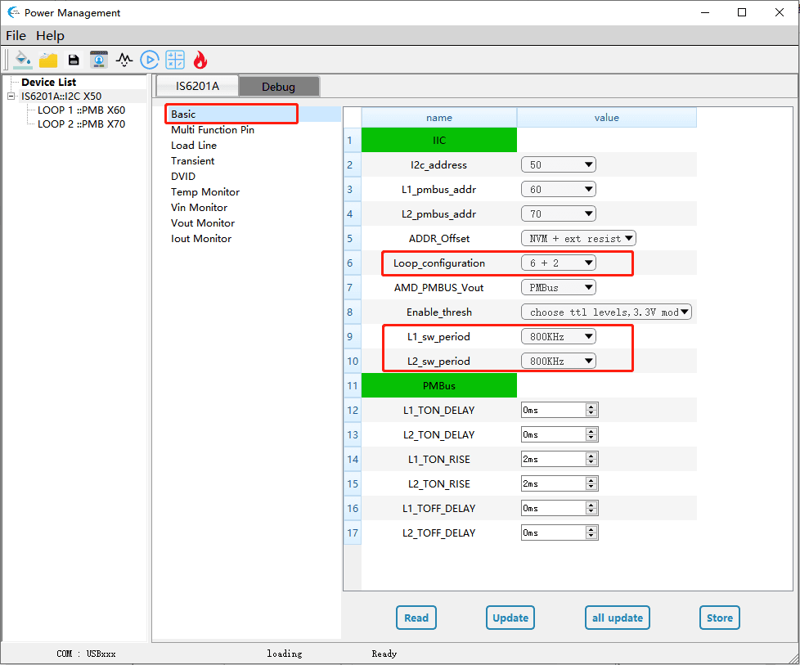The image size is (800, 665).
Task: Select LOOP 1 ::PMB X60 in device list
Action: 81,110
